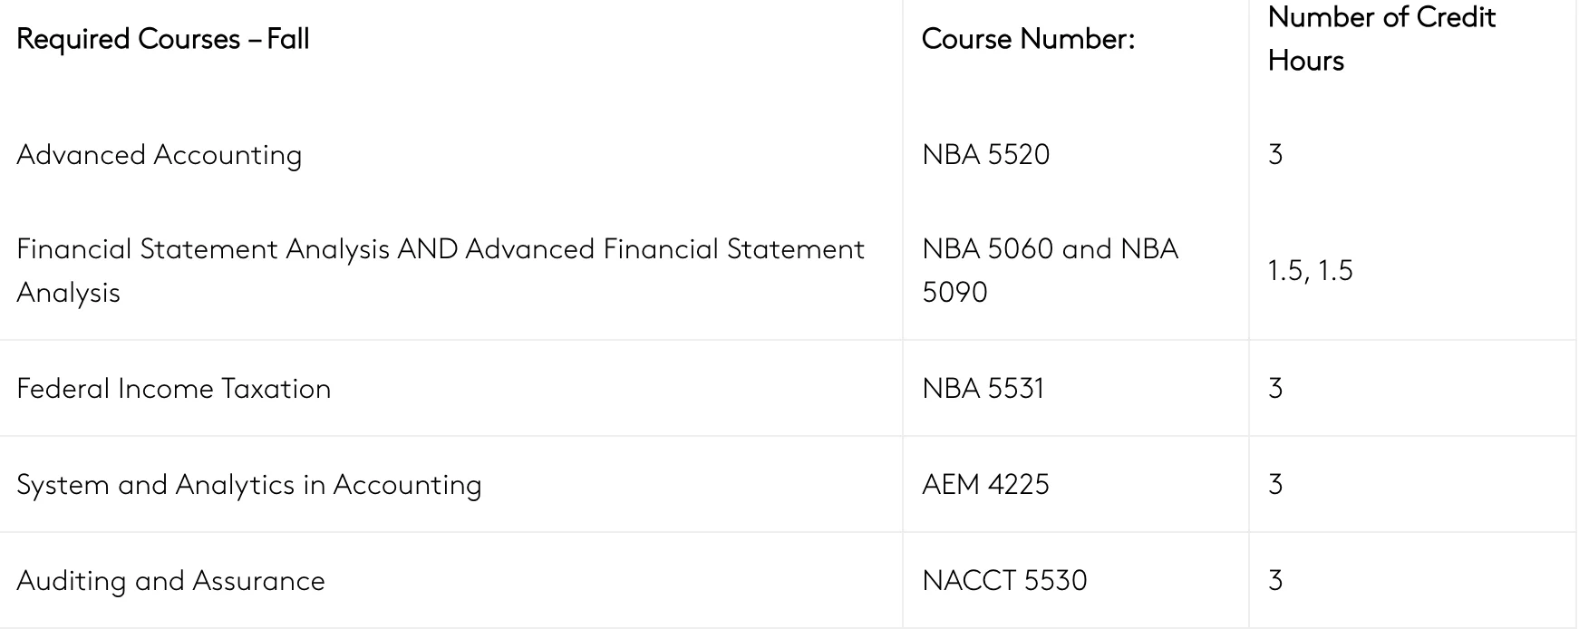Select 'System and Analytics in Accounting' course
This screenshot has height=629, width=1579.
pyautogui.click(x=249, y=485)
